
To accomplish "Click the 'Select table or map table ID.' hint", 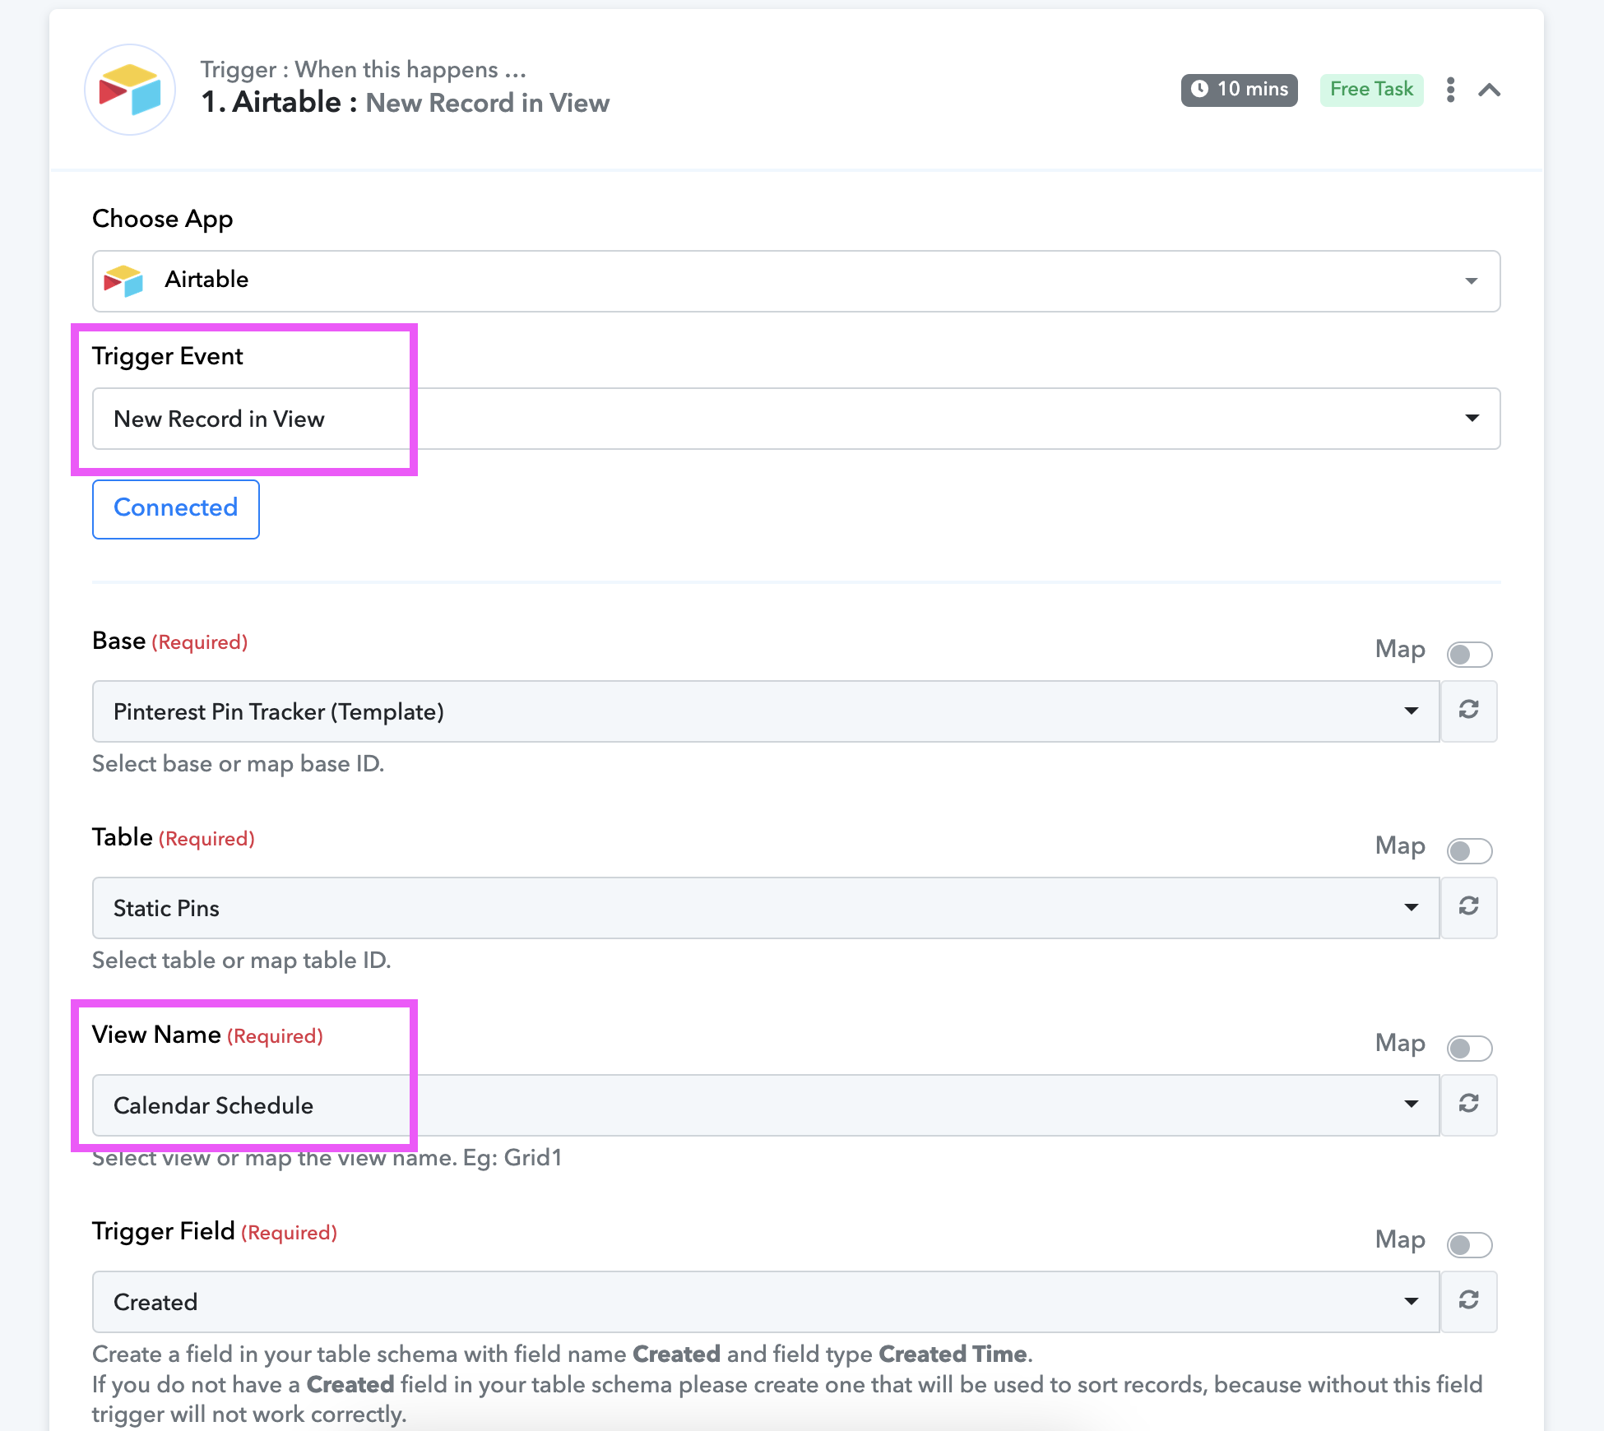I will 242,961.
